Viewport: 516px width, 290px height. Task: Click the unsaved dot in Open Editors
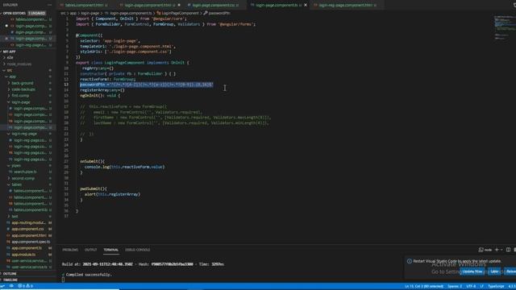pos(6,26)
